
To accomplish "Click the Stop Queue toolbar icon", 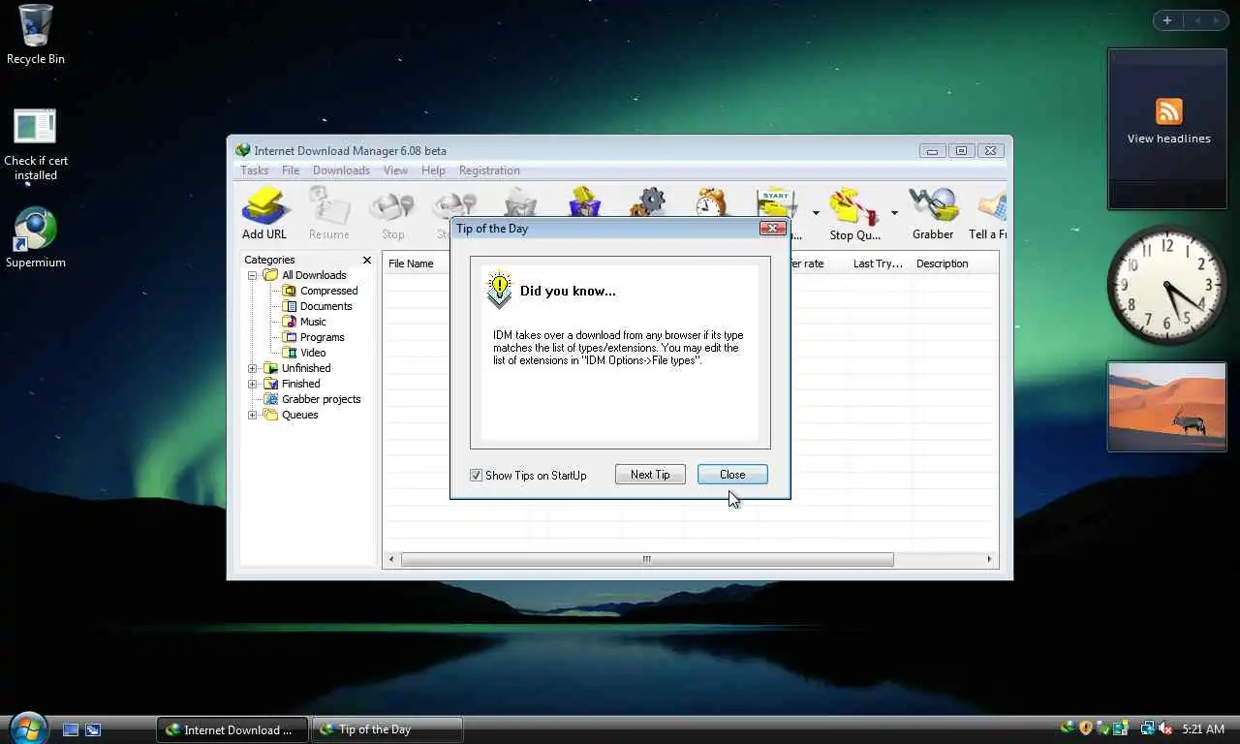I will (854, 213).
